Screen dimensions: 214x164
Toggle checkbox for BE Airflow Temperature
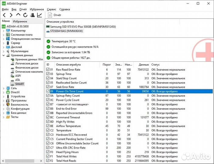48,126
